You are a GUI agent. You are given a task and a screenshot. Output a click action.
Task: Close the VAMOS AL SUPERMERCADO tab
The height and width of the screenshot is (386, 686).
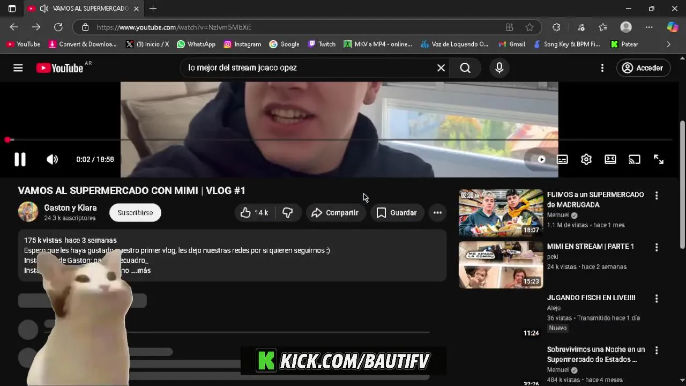136,9
